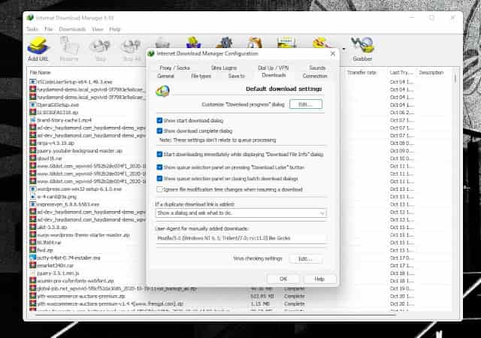Open the Tasks menu

(32, 29)
